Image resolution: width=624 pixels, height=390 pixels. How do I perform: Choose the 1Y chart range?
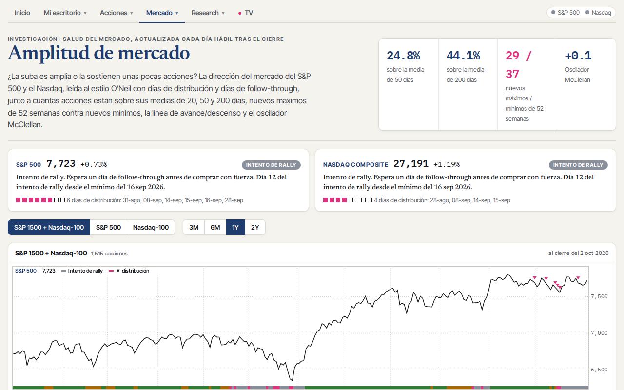click(235, 227)
